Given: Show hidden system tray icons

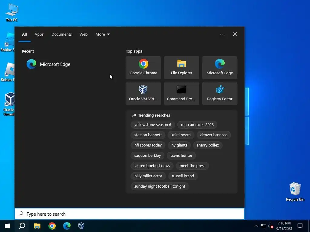Looking at the screenshot, I should 256,226.
